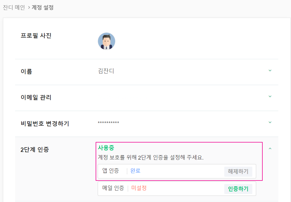
Task: Click the red 미설정 status text
Action: [x=139, y=188]
